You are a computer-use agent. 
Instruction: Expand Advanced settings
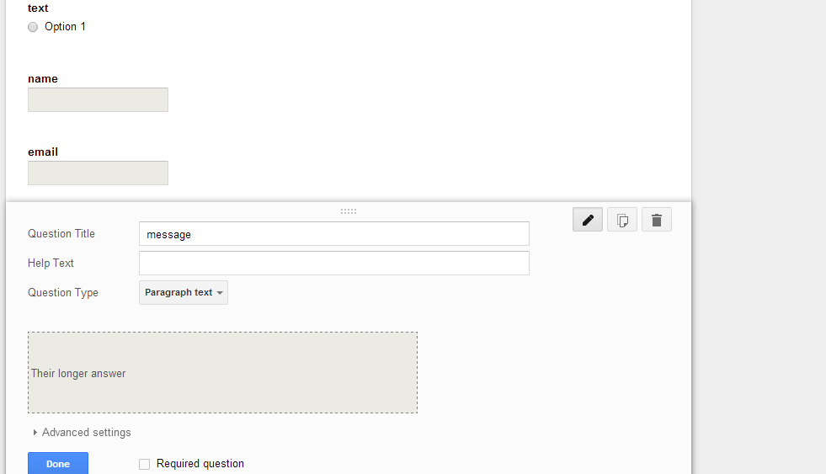coord(82,433)
